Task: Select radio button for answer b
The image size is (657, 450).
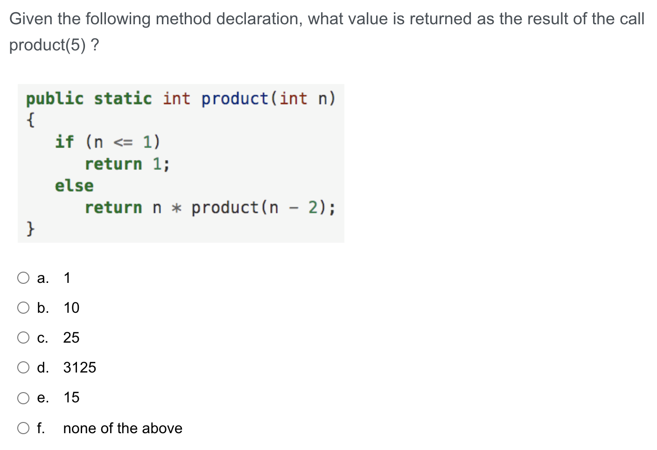Action: (x=22, y=307)
